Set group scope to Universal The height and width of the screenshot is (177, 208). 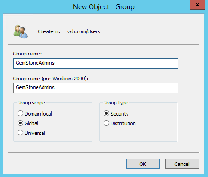[x=31, y=133]
